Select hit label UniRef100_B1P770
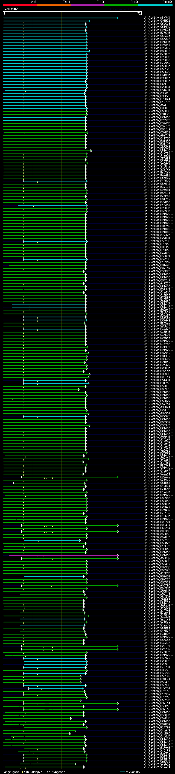Screen dimensions: 175x774 click(157, 102)
